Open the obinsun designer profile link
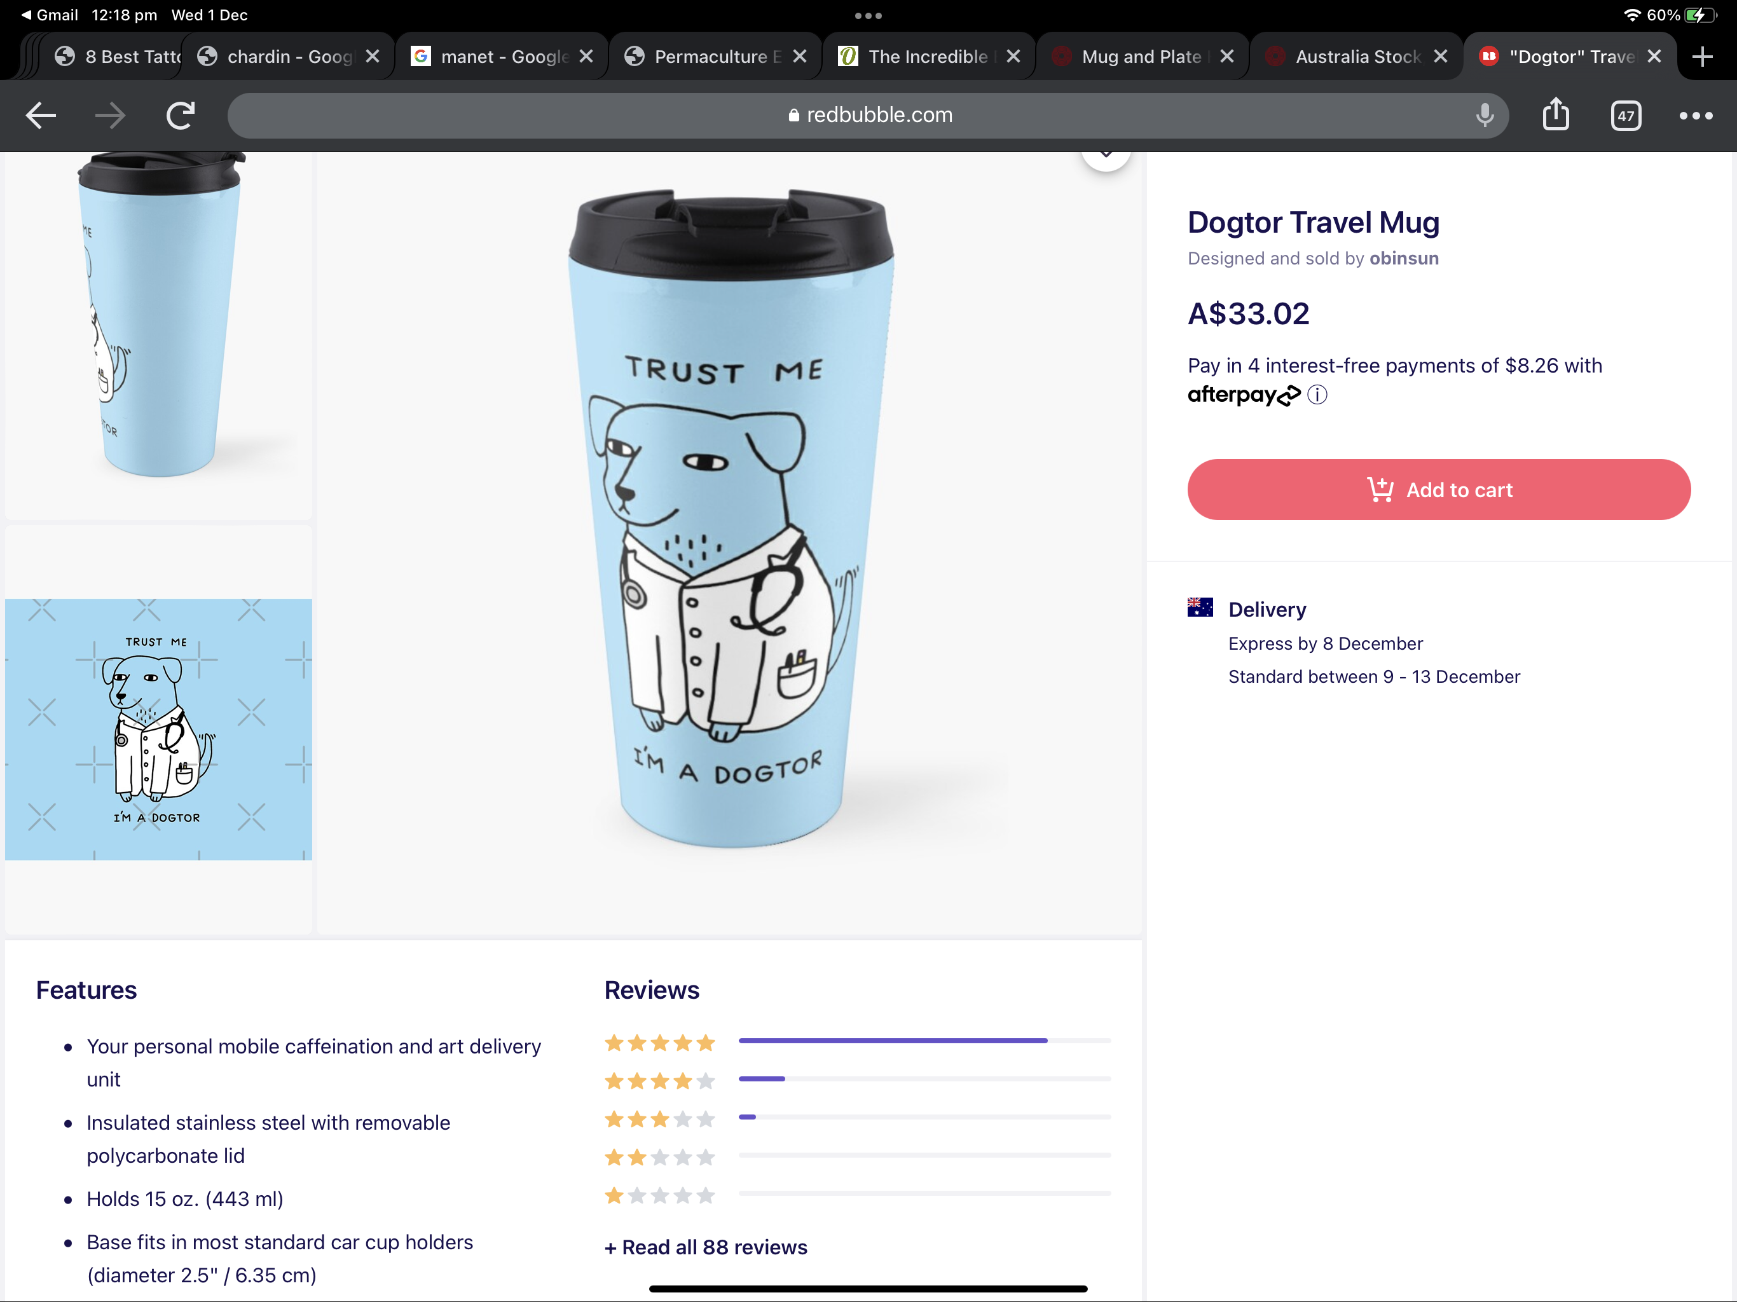This screenshot has height=1302, width=1737. [x=1404, y=258]
